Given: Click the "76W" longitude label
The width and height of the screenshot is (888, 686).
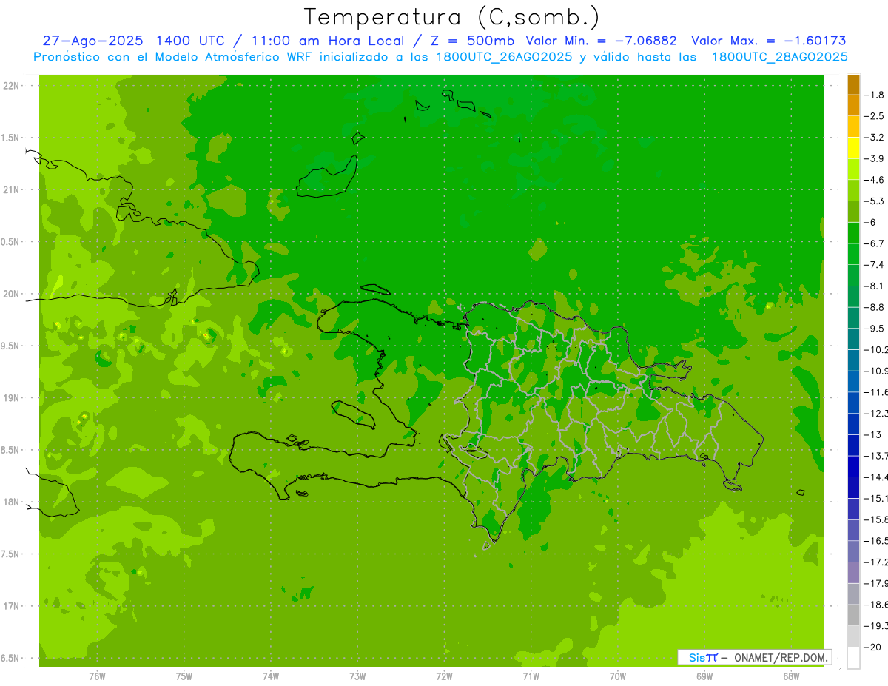Looking at the screenshot, I should [x=97, y=676].
